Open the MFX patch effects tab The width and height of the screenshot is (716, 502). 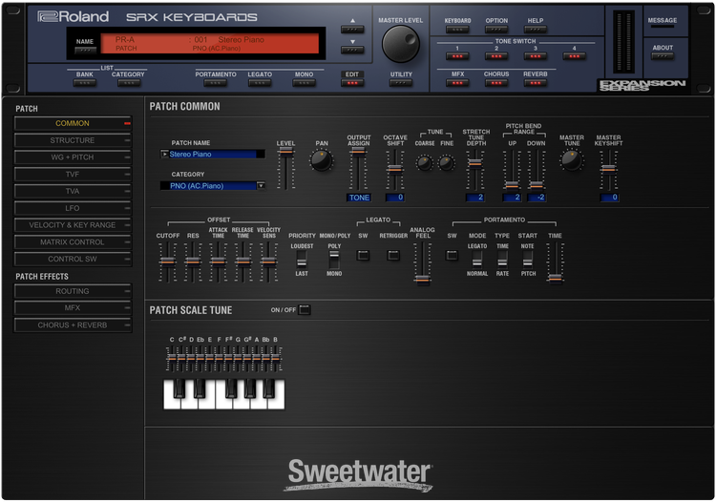point(74,308)
